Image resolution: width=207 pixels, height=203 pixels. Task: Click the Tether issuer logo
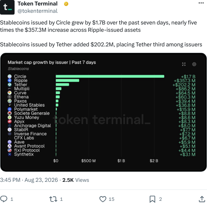pyautogui.click(x=9, y=84)
